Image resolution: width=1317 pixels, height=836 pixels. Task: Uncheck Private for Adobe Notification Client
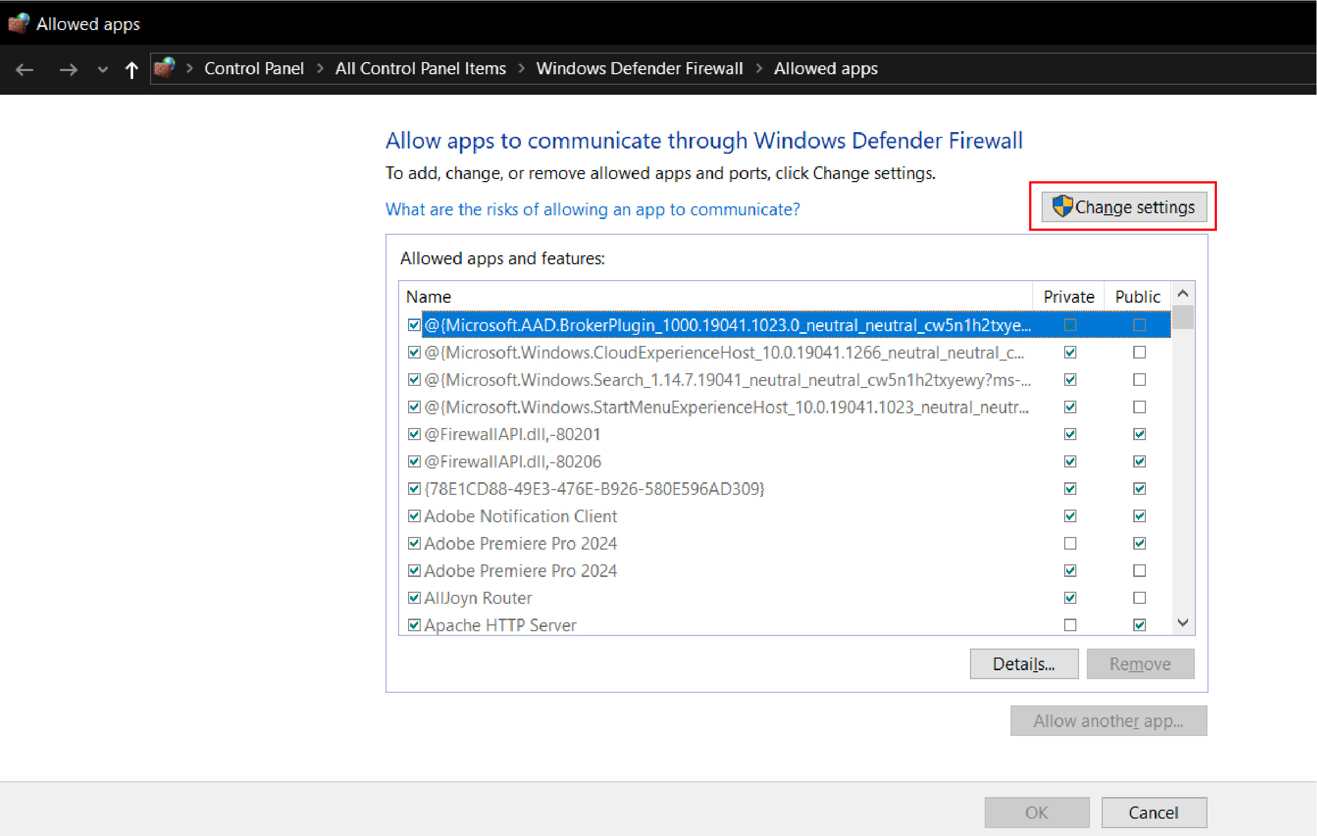click(1070, 516)
